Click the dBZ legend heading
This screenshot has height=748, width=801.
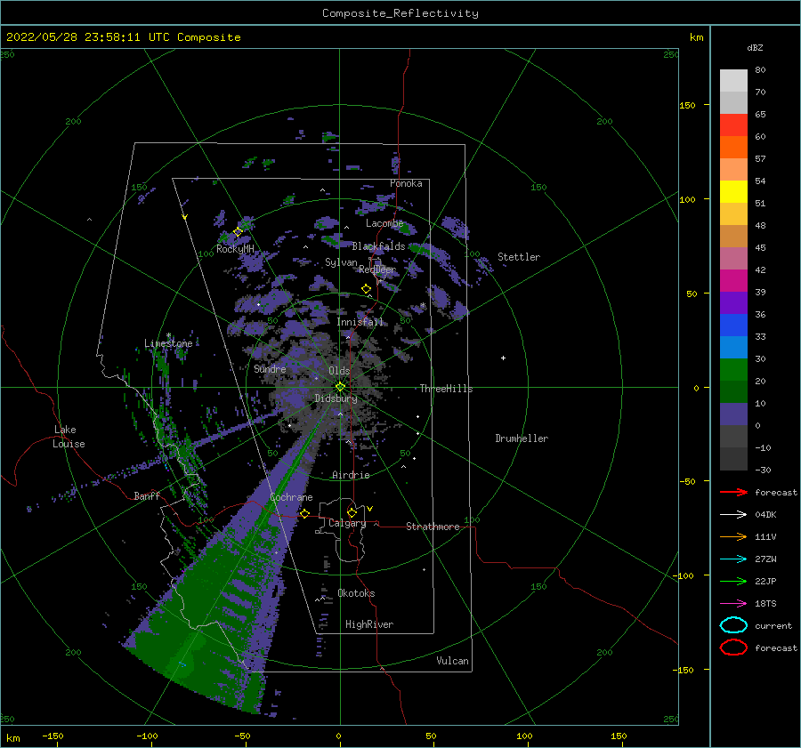[x=755, y=47]
